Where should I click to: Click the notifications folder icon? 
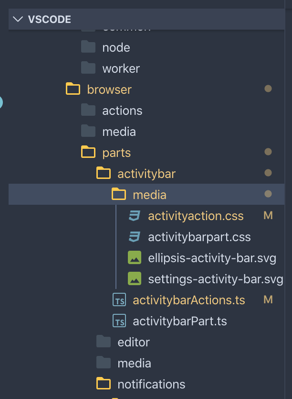104,384
